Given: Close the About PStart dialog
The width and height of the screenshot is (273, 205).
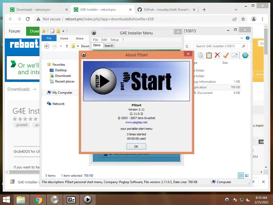Looking at the screenshot, I should pos(188,54).
